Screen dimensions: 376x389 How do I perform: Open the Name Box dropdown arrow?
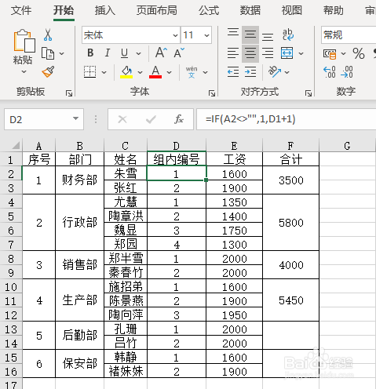pyautogui.click(x=75, y=118)
